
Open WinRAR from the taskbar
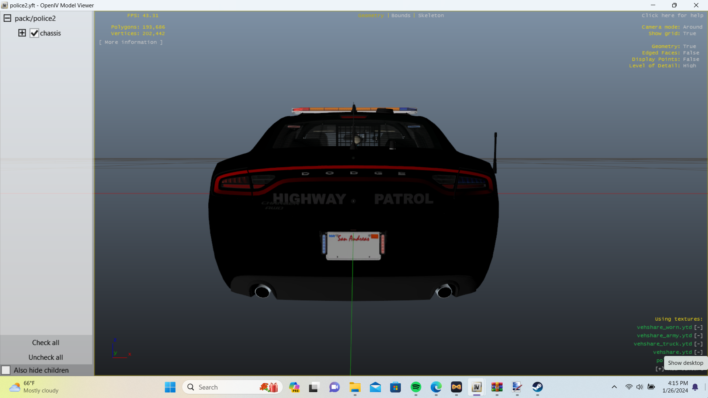(x=497, y=387)
